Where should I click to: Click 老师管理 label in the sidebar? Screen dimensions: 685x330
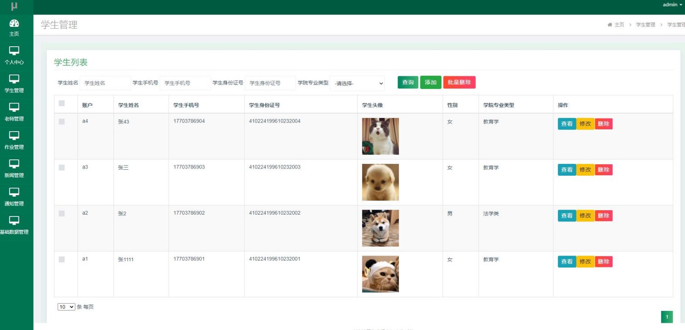point(14,119)
